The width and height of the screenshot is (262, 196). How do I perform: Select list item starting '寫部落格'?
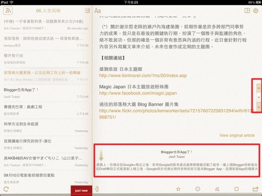click(x=46, y=42)
